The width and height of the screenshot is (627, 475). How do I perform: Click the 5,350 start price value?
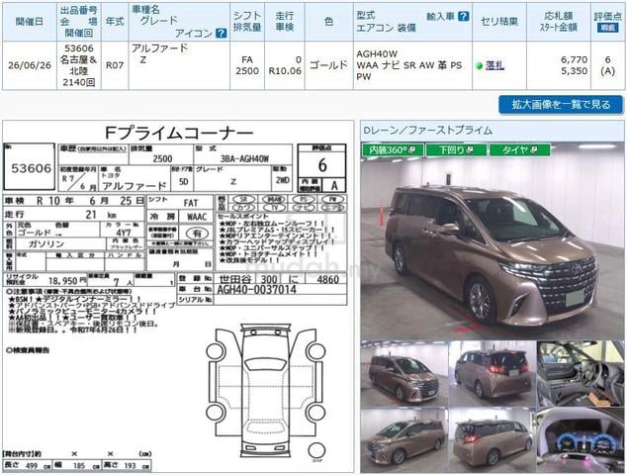574,71
